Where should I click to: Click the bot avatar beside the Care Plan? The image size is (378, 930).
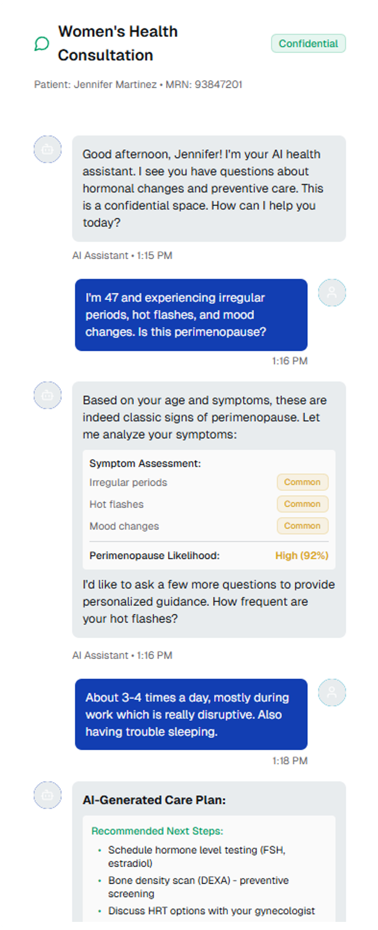coord(48,795)
